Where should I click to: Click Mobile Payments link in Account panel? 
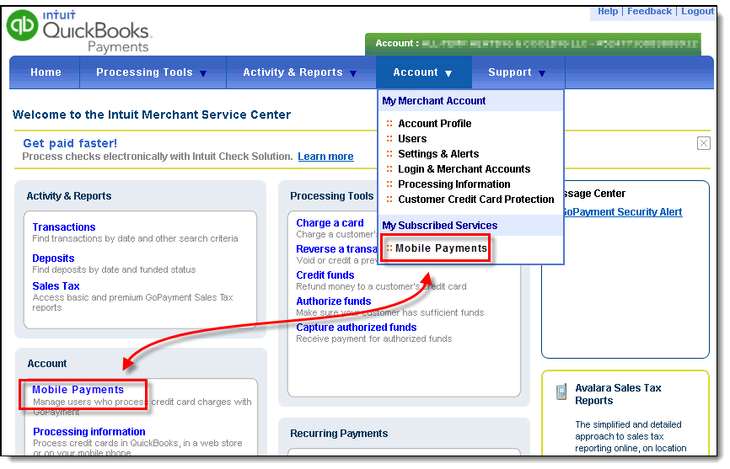[x=78, y=390]
